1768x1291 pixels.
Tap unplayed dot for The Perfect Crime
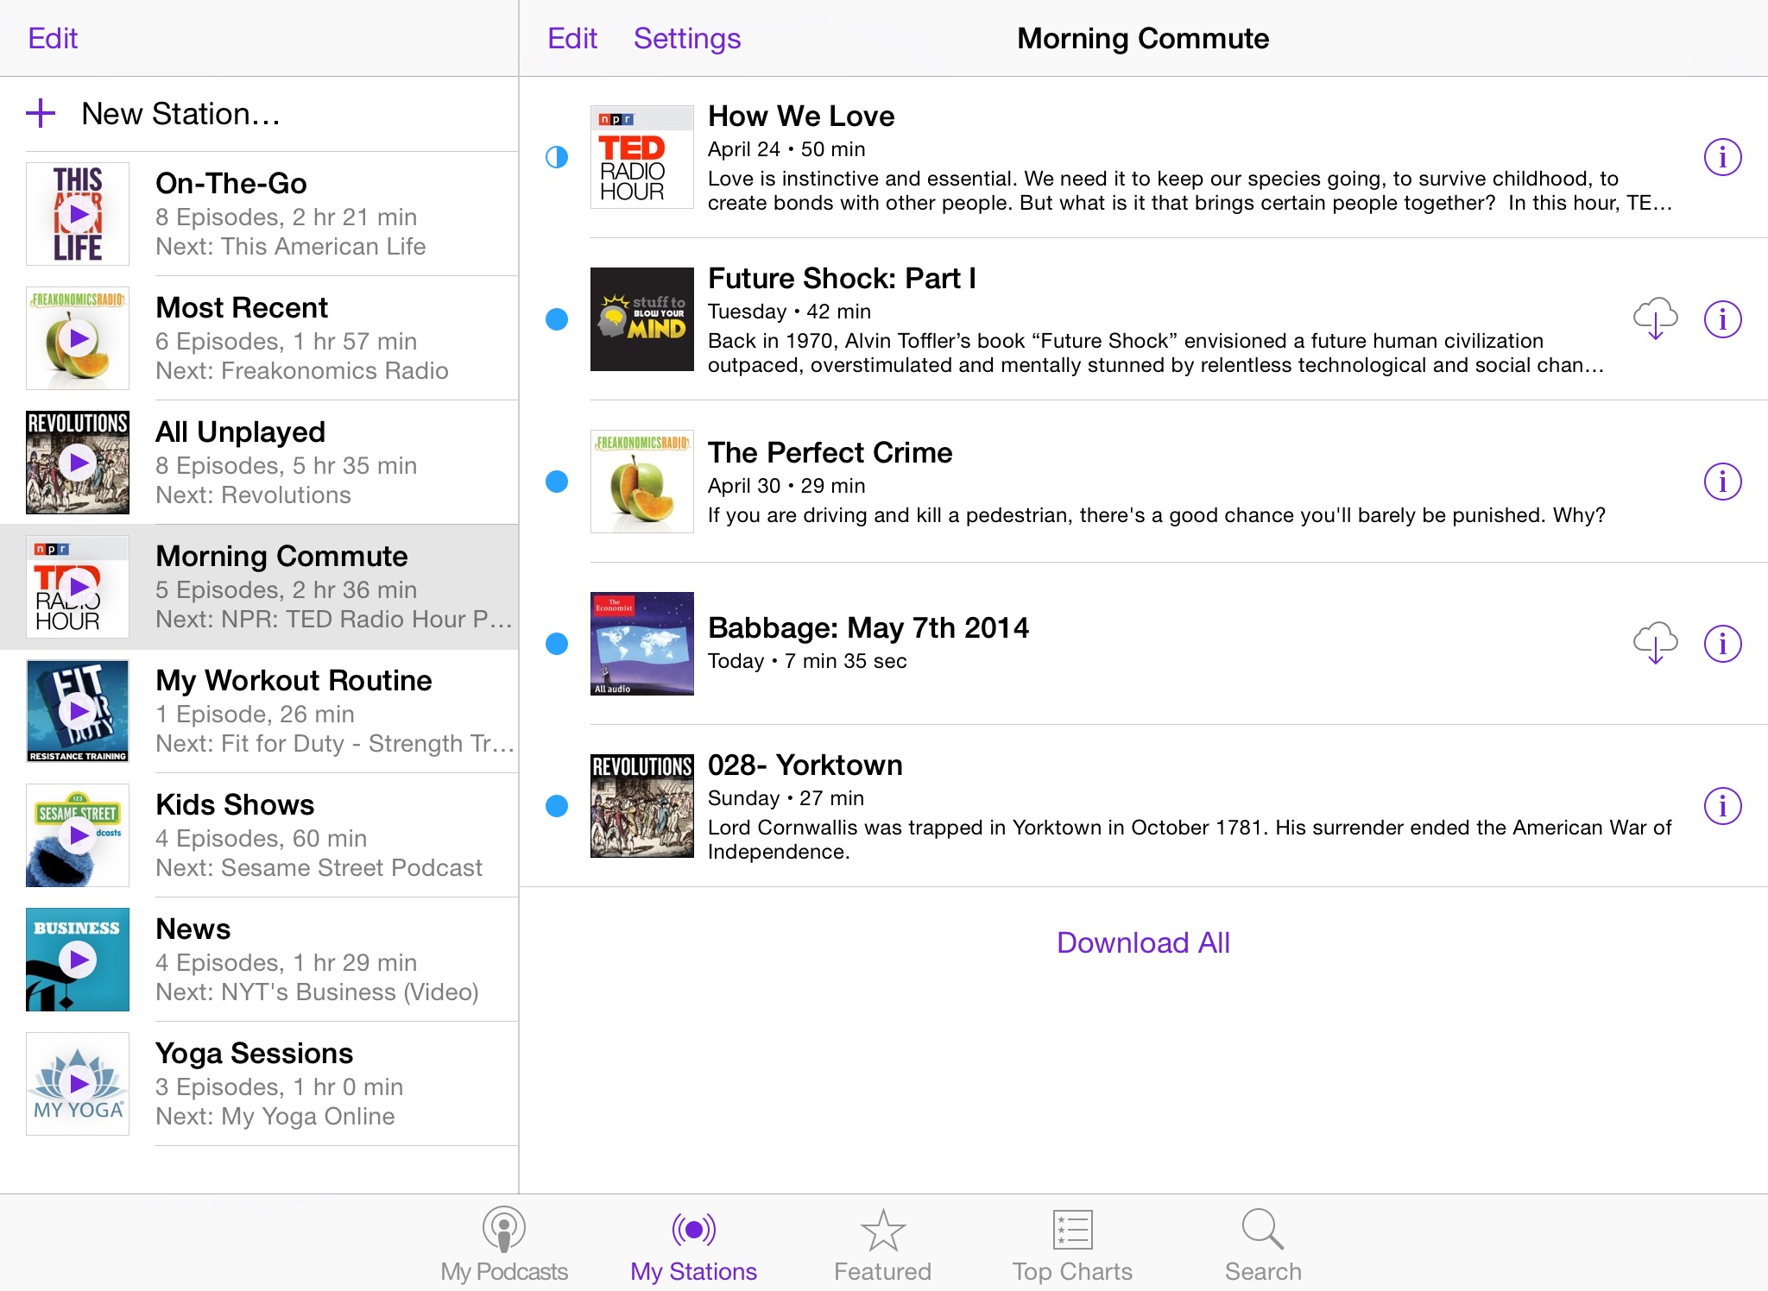coord(557,482)
